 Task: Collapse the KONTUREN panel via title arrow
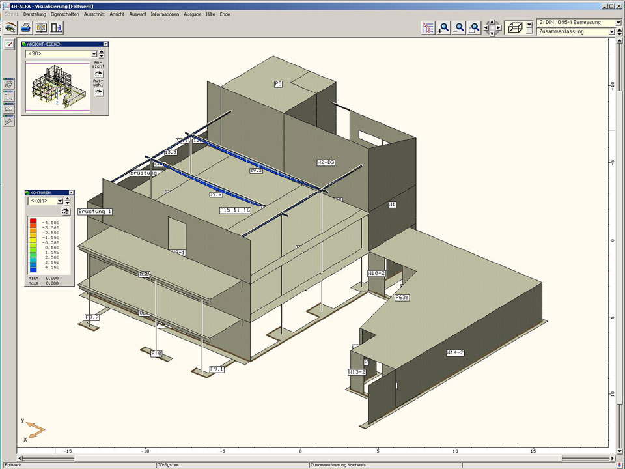[70, 193]
